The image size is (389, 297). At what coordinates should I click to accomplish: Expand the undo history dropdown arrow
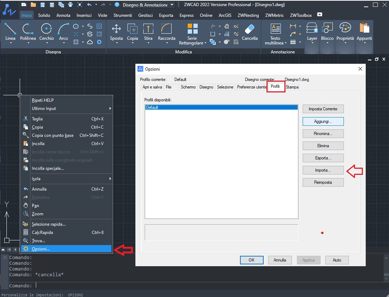tap(96, 4)
